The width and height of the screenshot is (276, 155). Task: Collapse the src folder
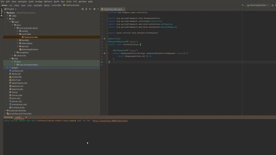8,19
